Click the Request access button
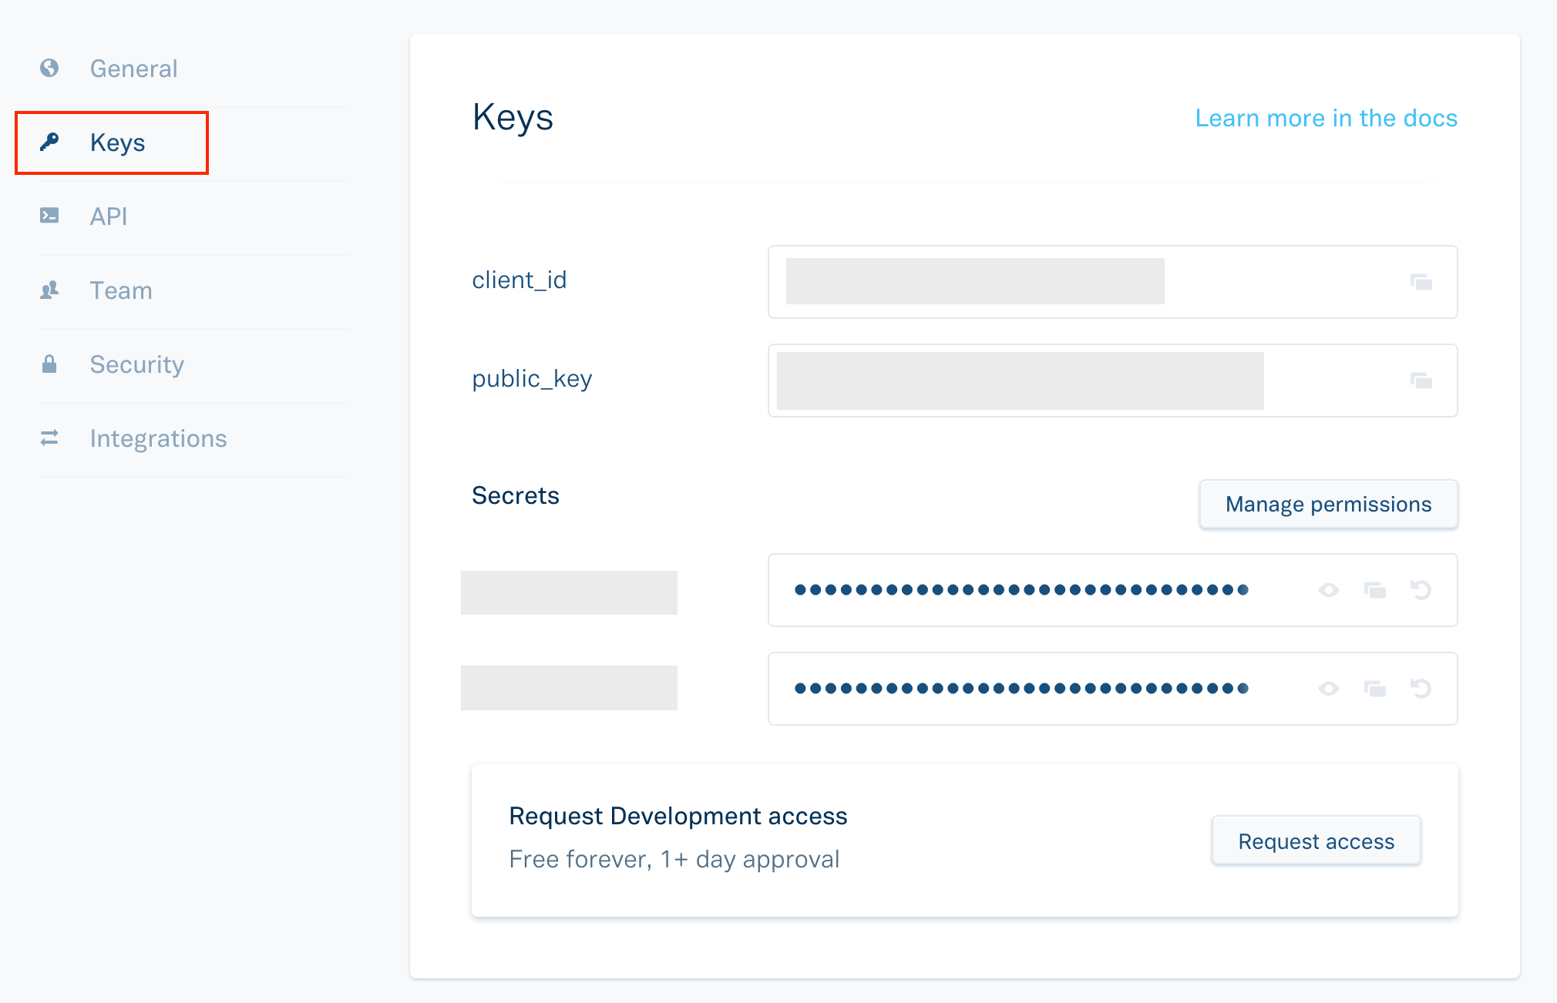The width and height of the screenshot is (1557, 1003). tap(1316, 841)
